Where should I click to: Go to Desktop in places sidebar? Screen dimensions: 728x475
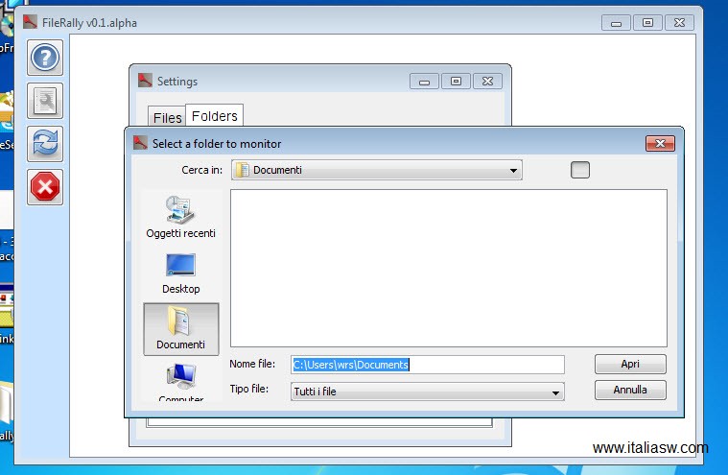[180, 273]
